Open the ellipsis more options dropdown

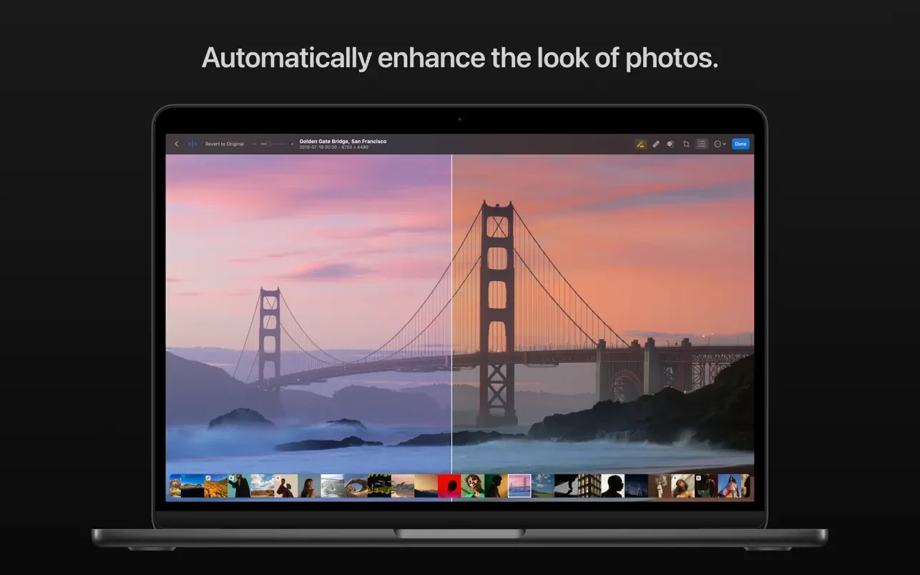(x=719, y=144)
